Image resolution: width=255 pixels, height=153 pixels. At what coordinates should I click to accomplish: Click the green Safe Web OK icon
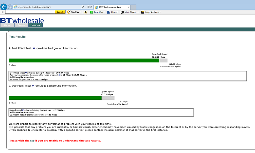pyautogui.click(x=91, y=12)
